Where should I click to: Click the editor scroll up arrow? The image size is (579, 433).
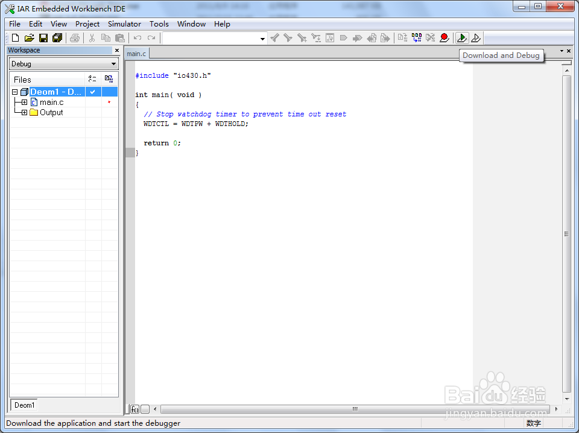coord(566,70)
